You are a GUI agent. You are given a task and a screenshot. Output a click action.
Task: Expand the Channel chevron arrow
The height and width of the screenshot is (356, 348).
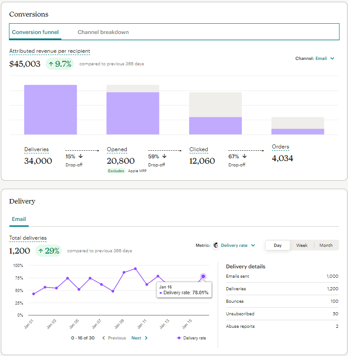(332, 58)
